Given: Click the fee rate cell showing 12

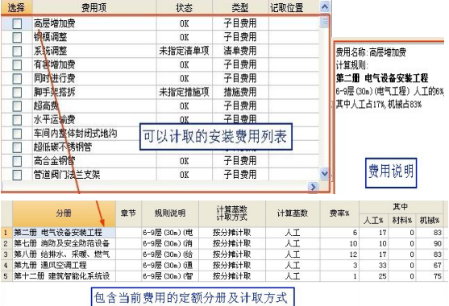Looking at the screenshot, I should coord(339,254).
